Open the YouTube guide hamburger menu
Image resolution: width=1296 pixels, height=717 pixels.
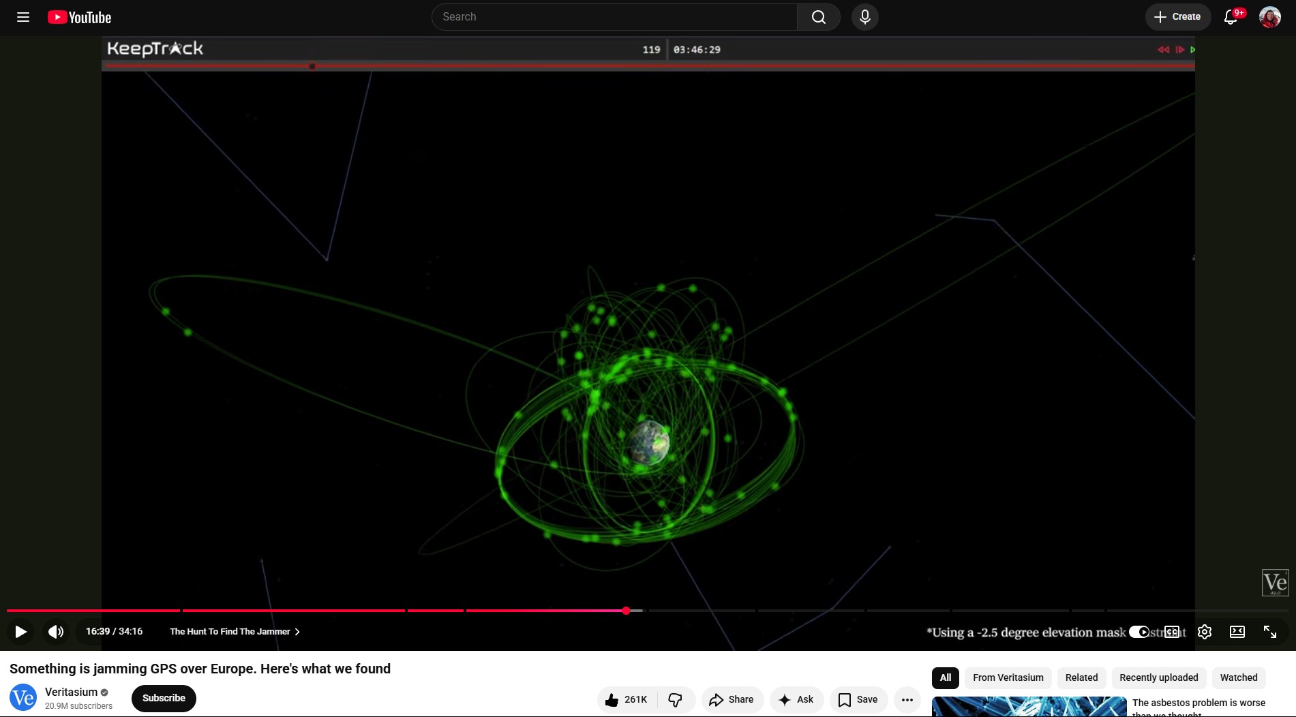click(x=23, y=17)
